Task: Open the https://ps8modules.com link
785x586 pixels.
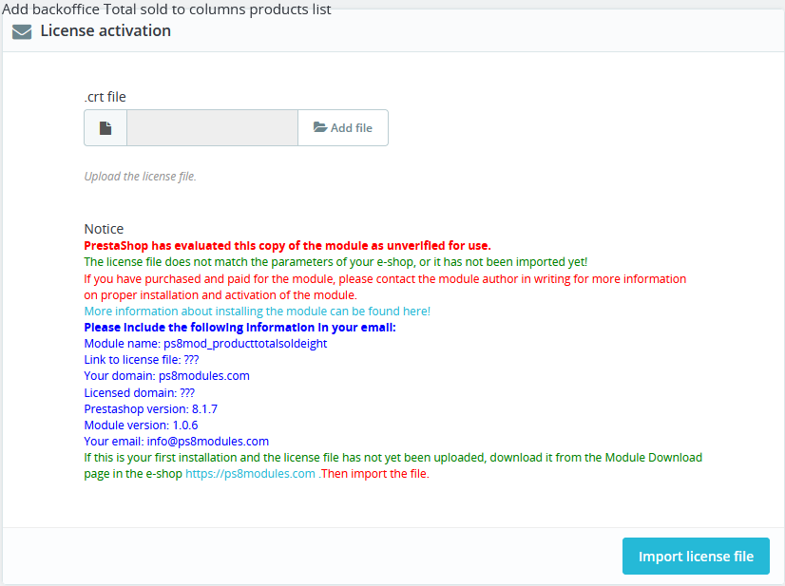Action: pyautogui.click(x=250, y=474)
